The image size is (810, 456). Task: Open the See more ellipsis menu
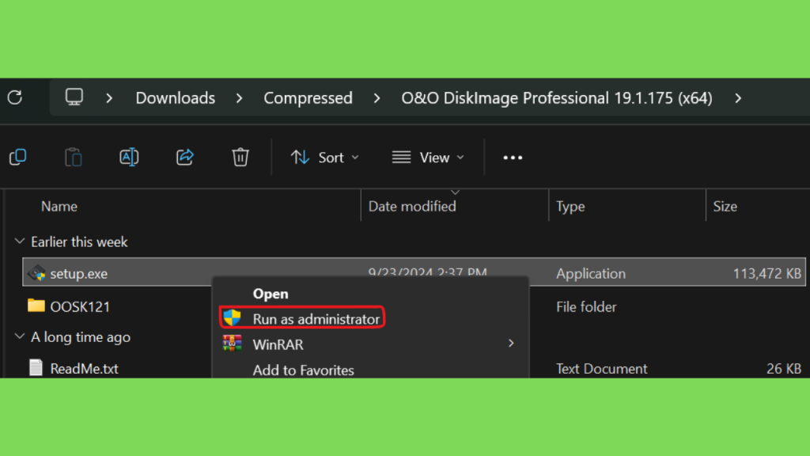[x=513, y=158]
